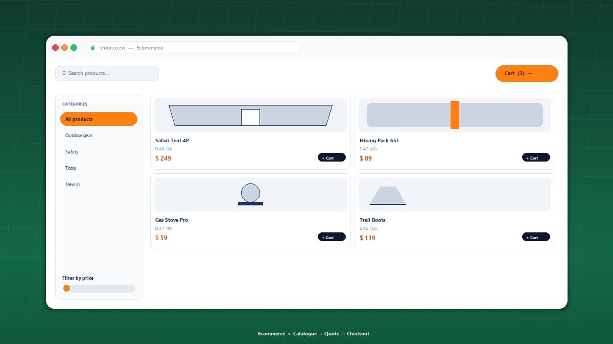Add Safari Tent 4P to cart
Image resolution: width=613 pixels, height=344 pixels.
(x=332, y=157)
